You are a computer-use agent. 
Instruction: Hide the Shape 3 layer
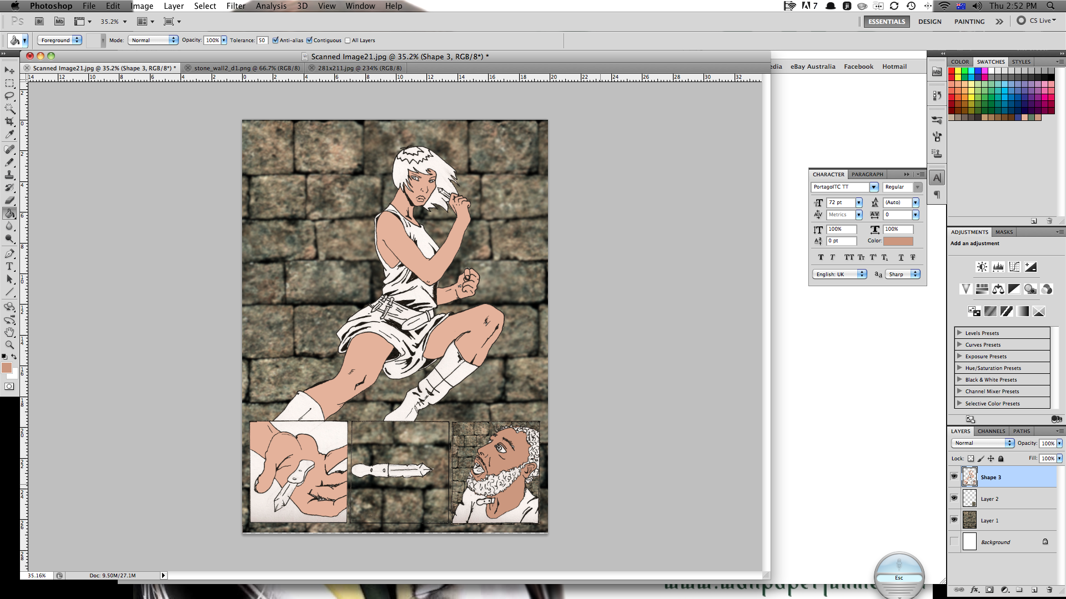[x=954, y=476]
